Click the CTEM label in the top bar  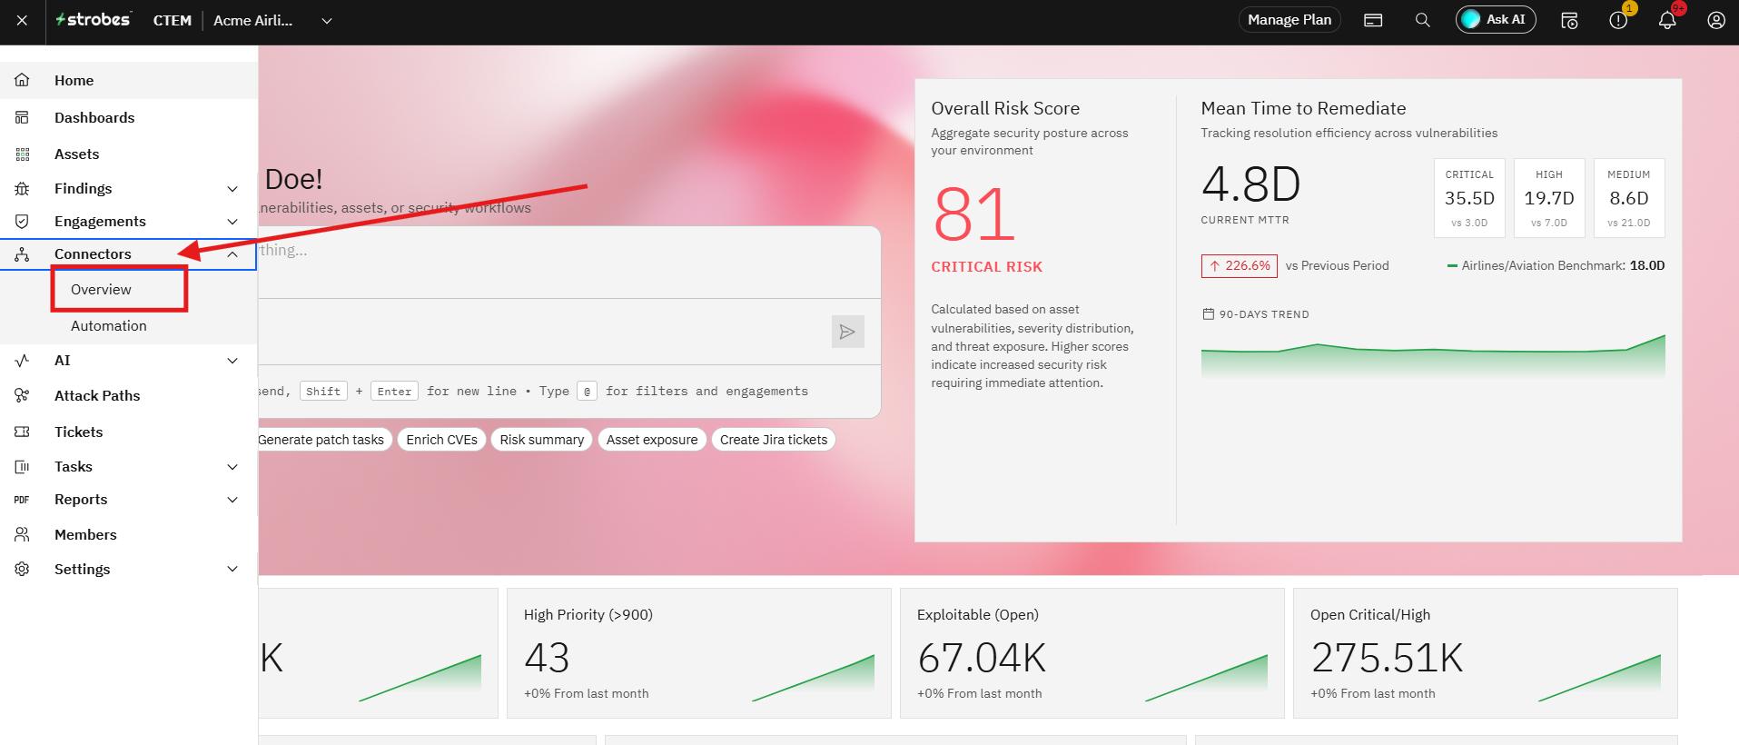click(173, 20)
